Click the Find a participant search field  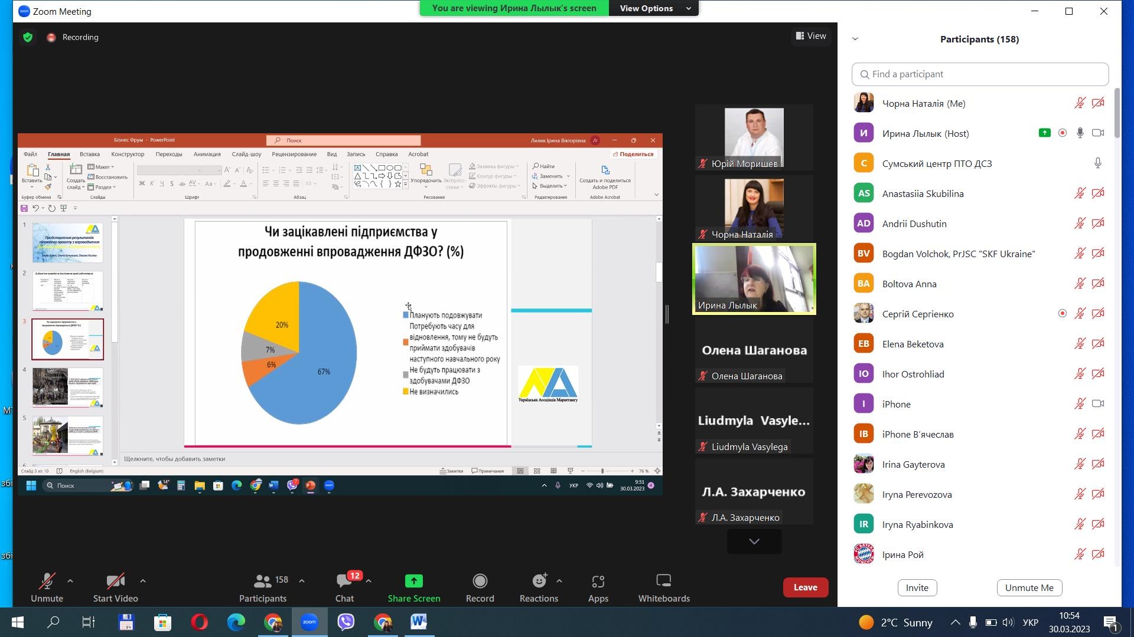coord(980,74)
